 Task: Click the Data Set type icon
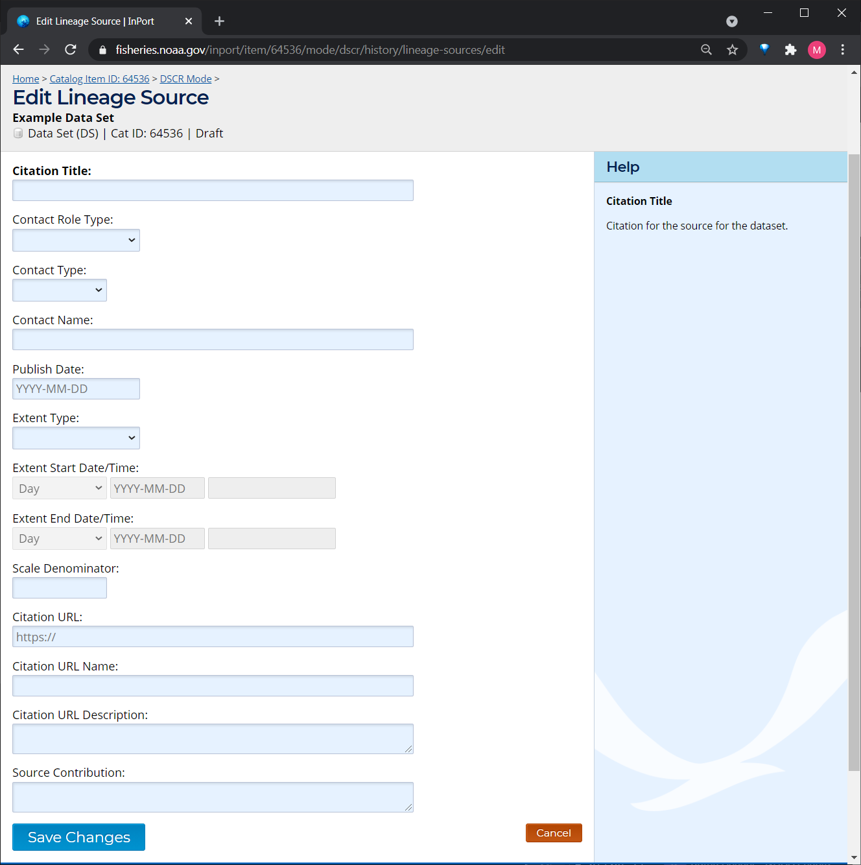[x=18, y=134]
